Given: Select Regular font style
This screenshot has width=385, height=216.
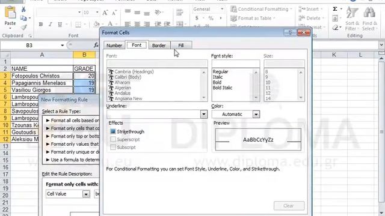Looking at the screenshot, I should (220, 71).
